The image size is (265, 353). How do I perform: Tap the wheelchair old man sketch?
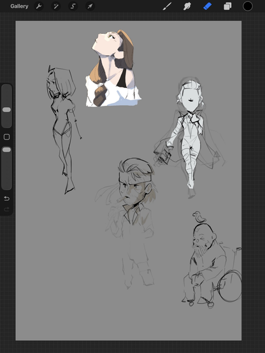click(211, 259)
